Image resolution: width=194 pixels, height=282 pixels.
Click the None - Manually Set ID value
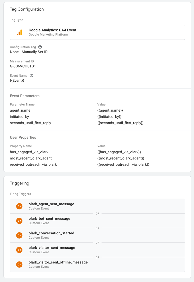pyautogui.click(x=29, y=52)
